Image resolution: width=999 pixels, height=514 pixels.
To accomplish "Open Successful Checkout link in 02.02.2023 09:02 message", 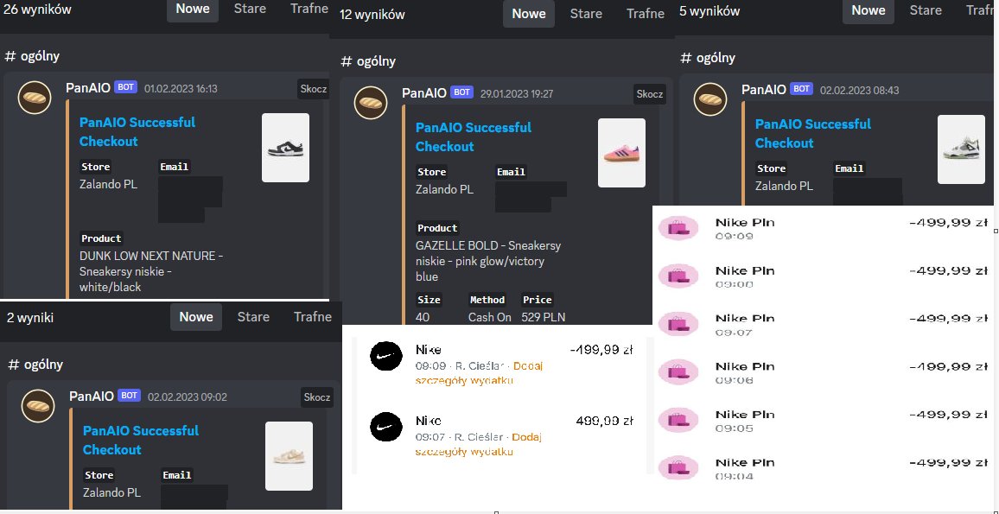I will pos(141,440).
